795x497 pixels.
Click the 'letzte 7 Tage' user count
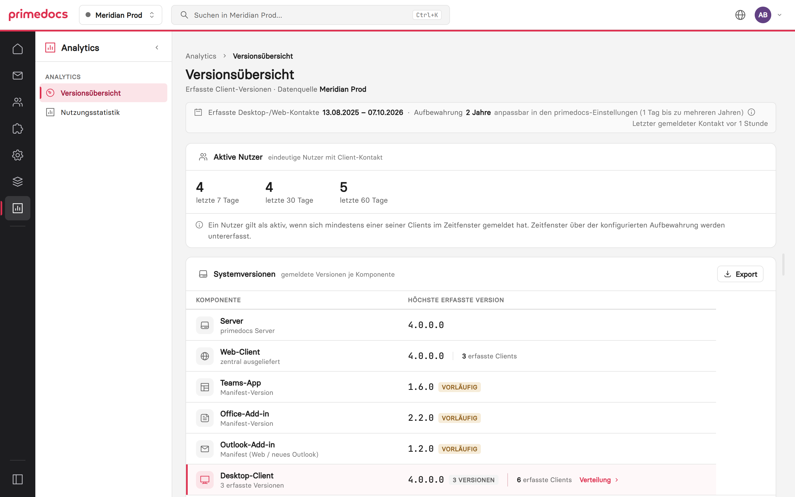point(217,192)
